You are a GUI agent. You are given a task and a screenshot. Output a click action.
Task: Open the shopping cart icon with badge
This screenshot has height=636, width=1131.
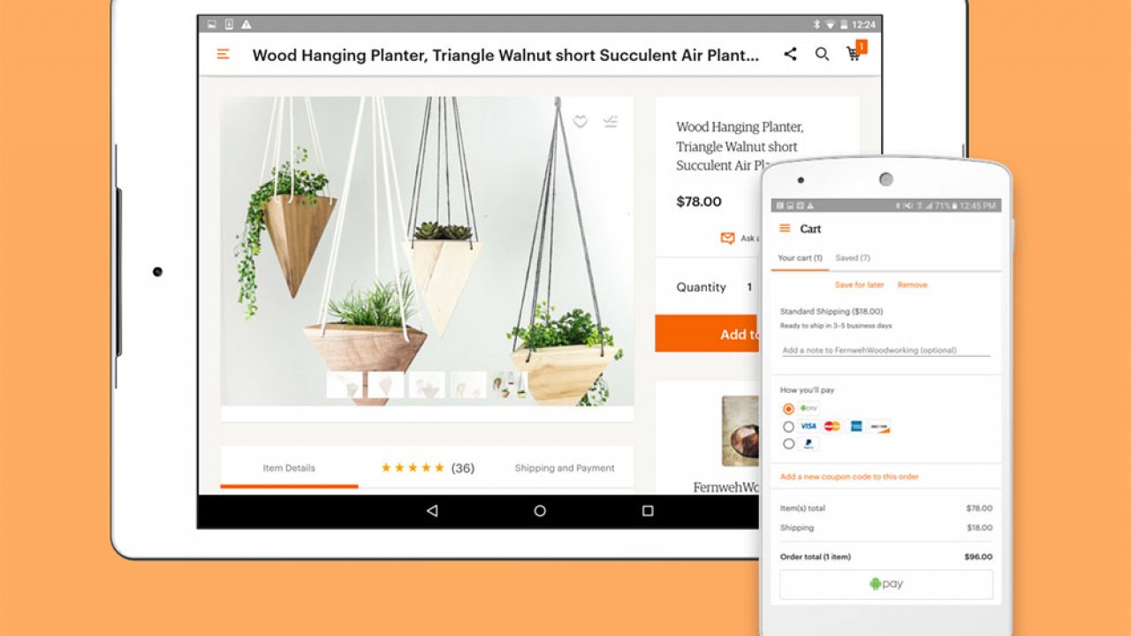coord(854,53)
